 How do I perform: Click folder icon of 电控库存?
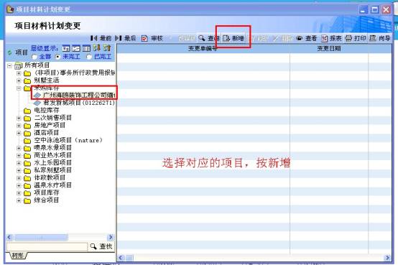click(27, 111)
